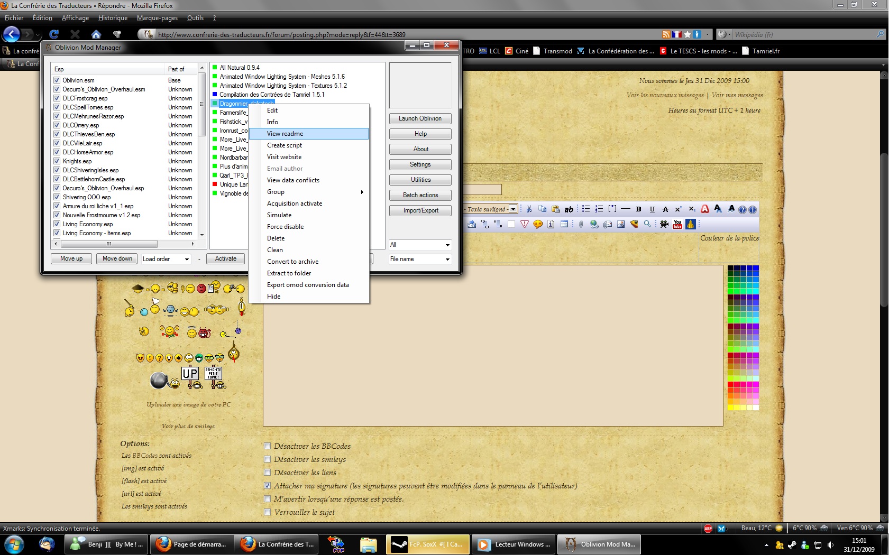This screenshot has height=555, width=889.
Task: Click the 'Batch actions' button
Action: click(x=420, y=195)
